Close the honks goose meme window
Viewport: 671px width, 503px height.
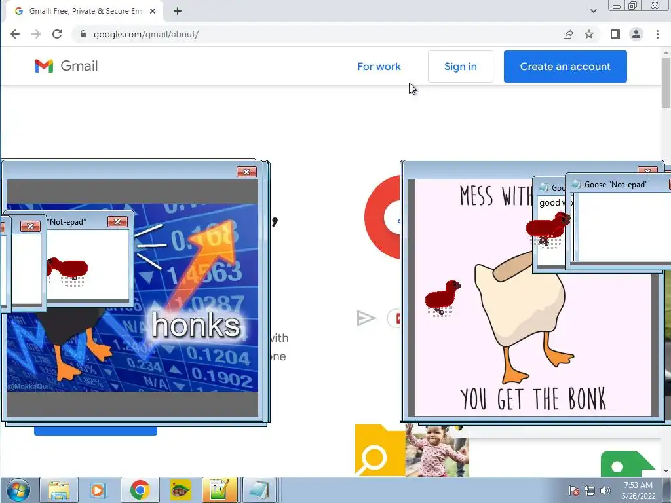tap(246, 172)
